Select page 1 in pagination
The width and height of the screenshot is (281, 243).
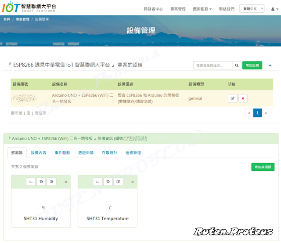click(257, 113)
